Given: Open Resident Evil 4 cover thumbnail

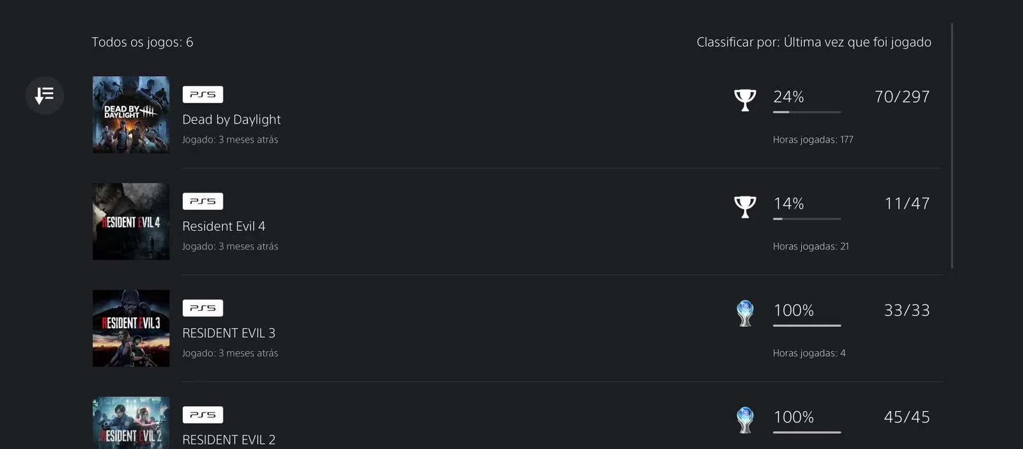Looking at the screenshot, I should coord(131,221).
